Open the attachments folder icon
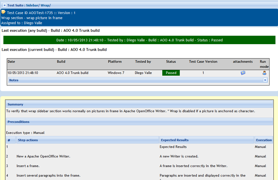This screenshot has width=278, height=180. [x=243, y=73]
